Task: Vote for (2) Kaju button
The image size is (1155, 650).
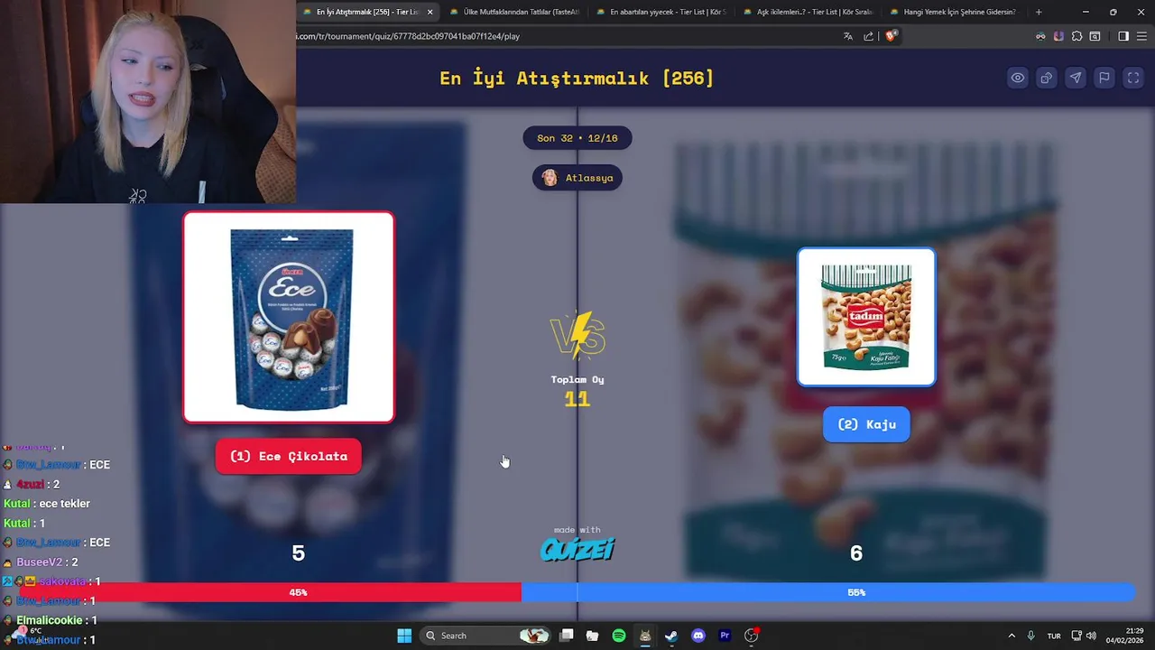Action: 866,424
